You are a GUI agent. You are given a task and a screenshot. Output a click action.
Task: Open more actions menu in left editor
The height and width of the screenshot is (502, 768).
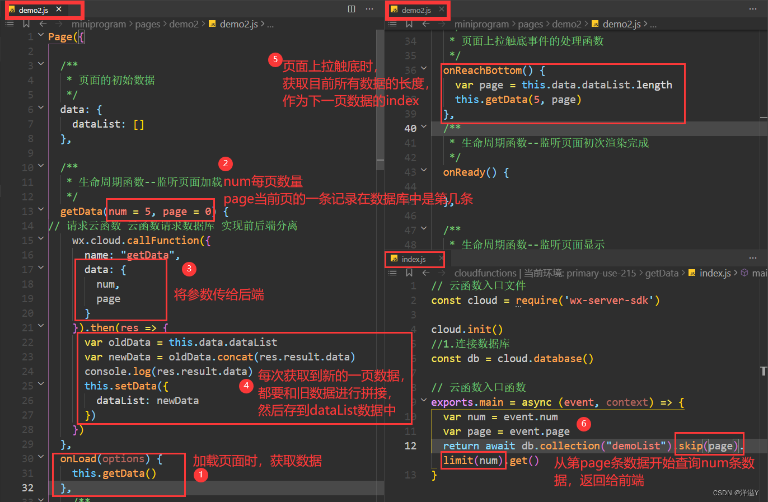click(x=369, y=9)
